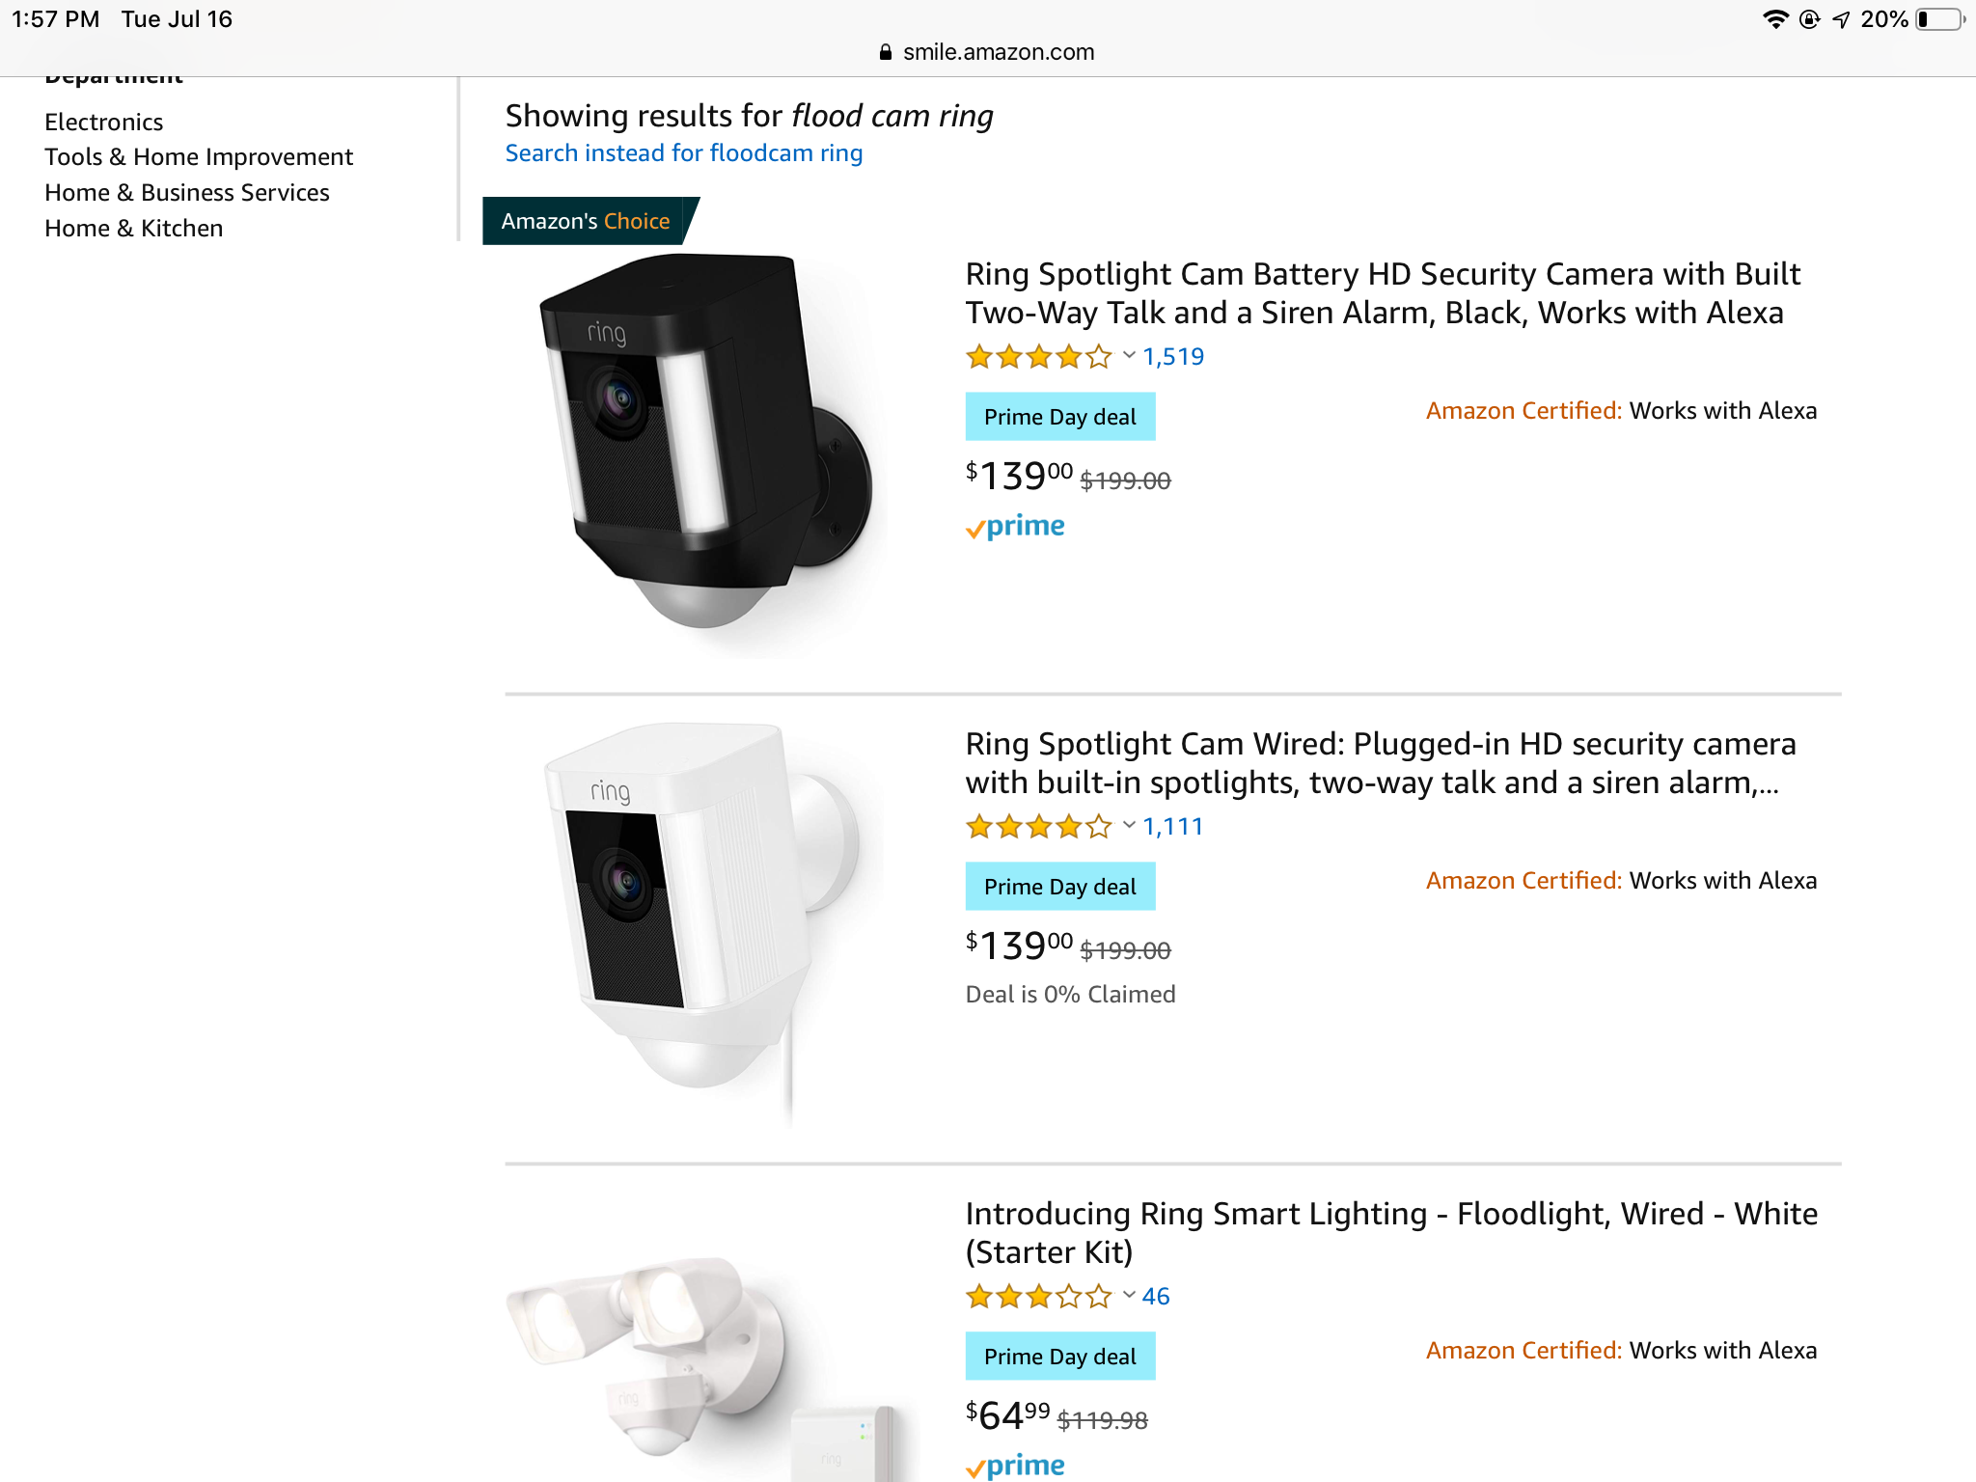Tap the battery indicator icon
This screenshot has width=1976, height=1482.
1941,19
